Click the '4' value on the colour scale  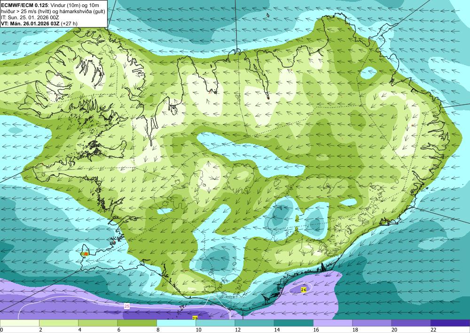point(80,330)
